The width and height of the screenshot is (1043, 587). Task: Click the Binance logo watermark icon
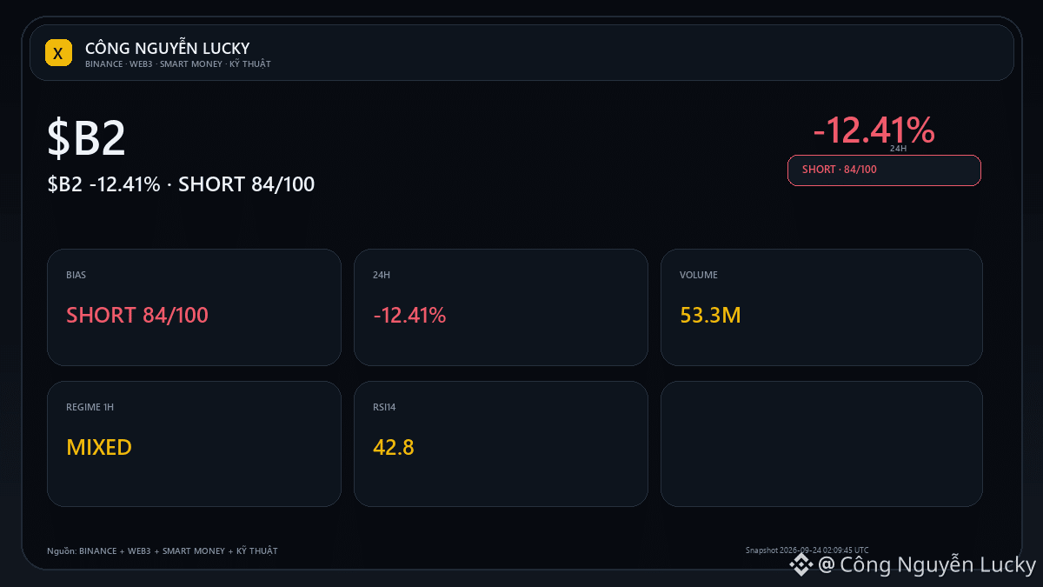pyautogui.click(x=801, y=565)
